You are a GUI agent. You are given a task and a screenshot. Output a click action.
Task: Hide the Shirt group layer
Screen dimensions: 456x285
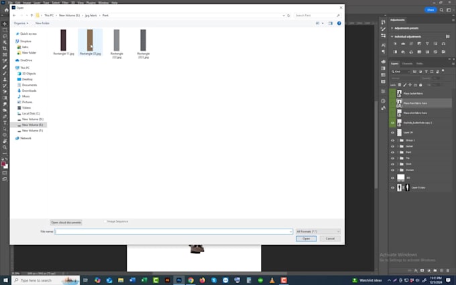392,164
